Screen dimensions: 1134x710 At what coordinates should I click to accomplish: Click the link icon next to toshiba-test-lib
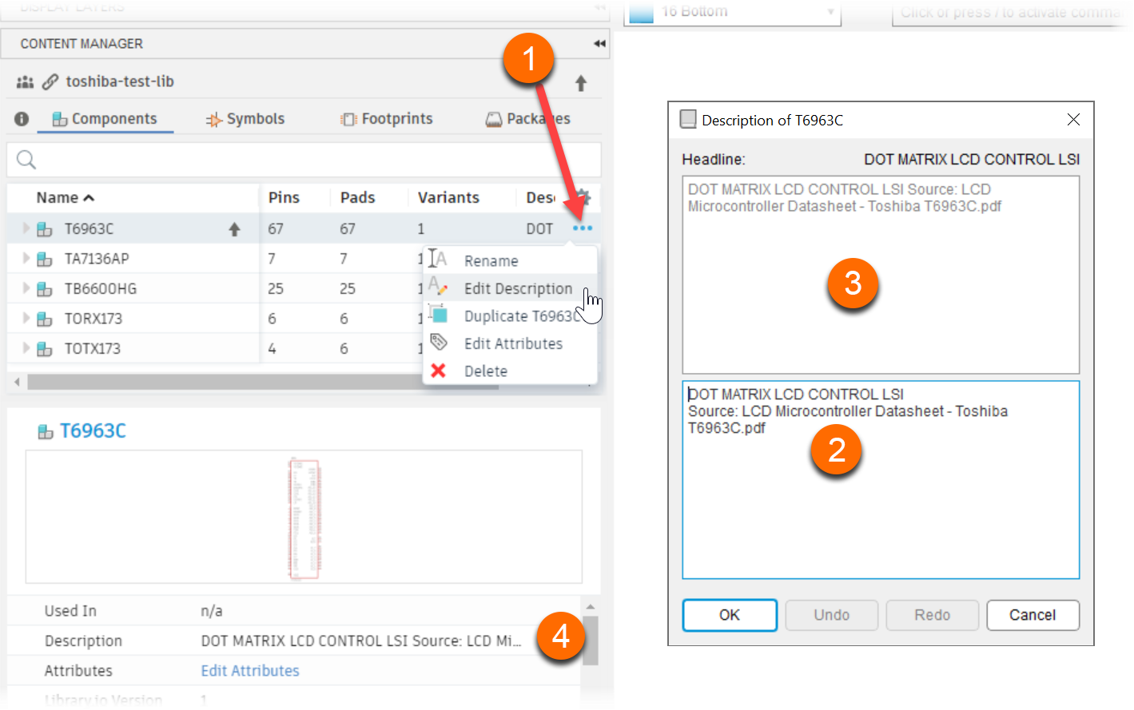[50, 81]
